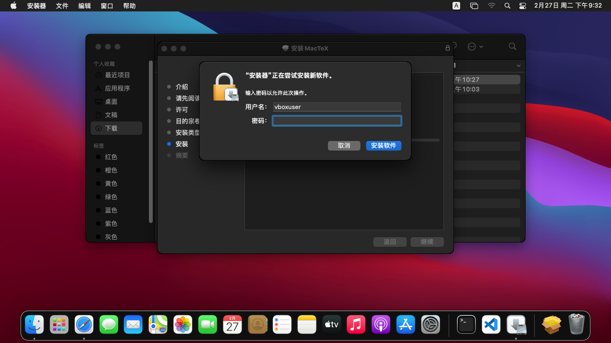Launch FaceTime from the Dock
The image size is (611, 343).
[208, 325]
